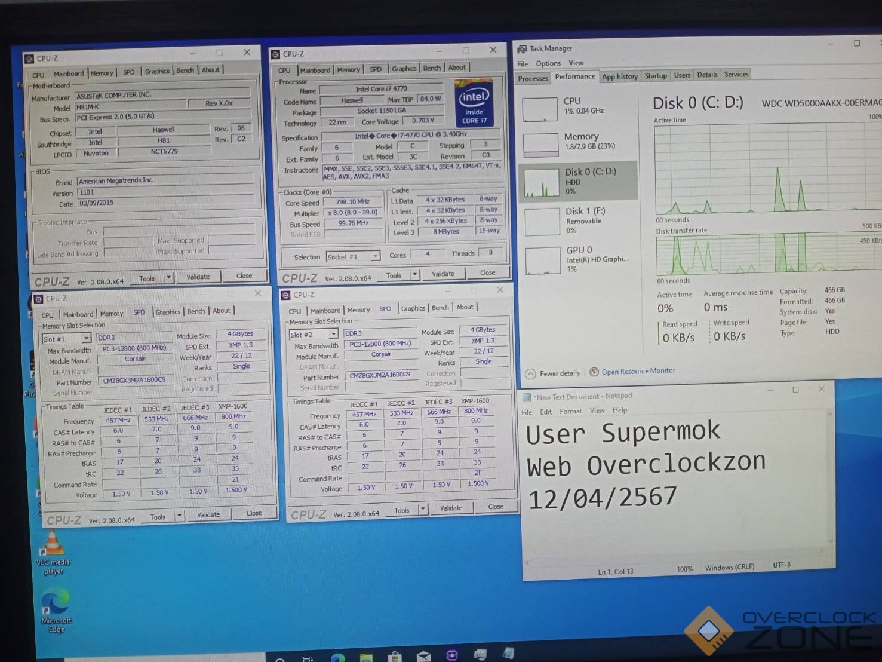Click Validate in the Slot #2 window
Image resolution: width=882 pixels, height=662 pixels.
point(451,508)
